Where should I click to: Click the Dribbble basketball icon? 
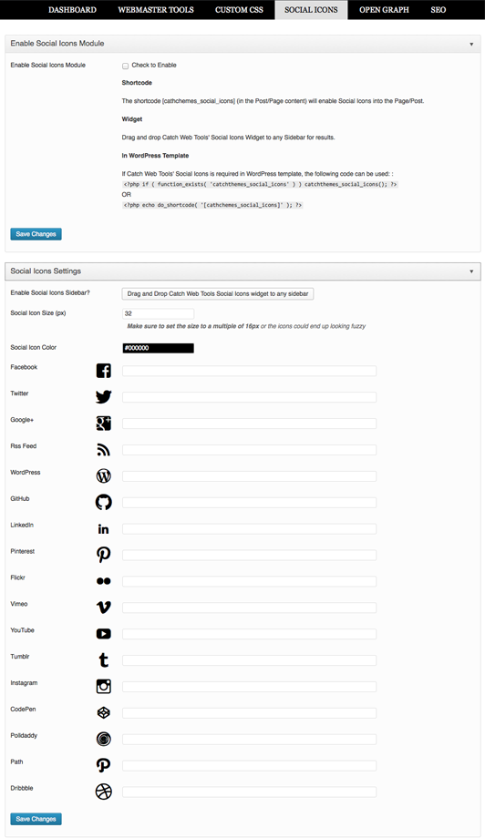[x=104, y=792]
